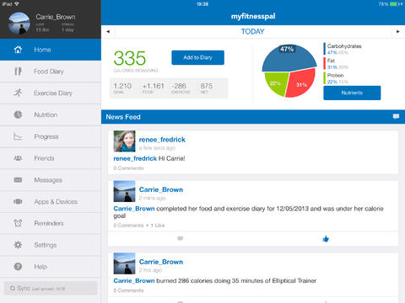Click the Add to Diary button
405x303 pixels.
[197, 57]
